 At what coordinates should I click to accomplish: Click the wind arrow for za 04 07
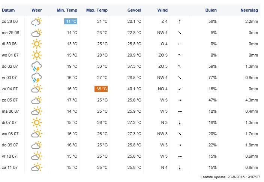click(x=180, y=89)
